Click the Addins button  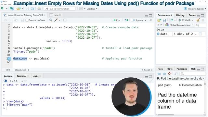(91, 9)
